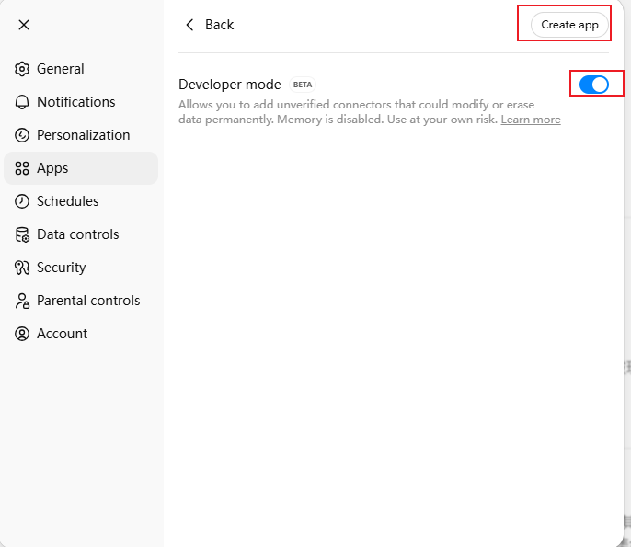
Task: Select the Data controls text label
Action: (77, 234)
